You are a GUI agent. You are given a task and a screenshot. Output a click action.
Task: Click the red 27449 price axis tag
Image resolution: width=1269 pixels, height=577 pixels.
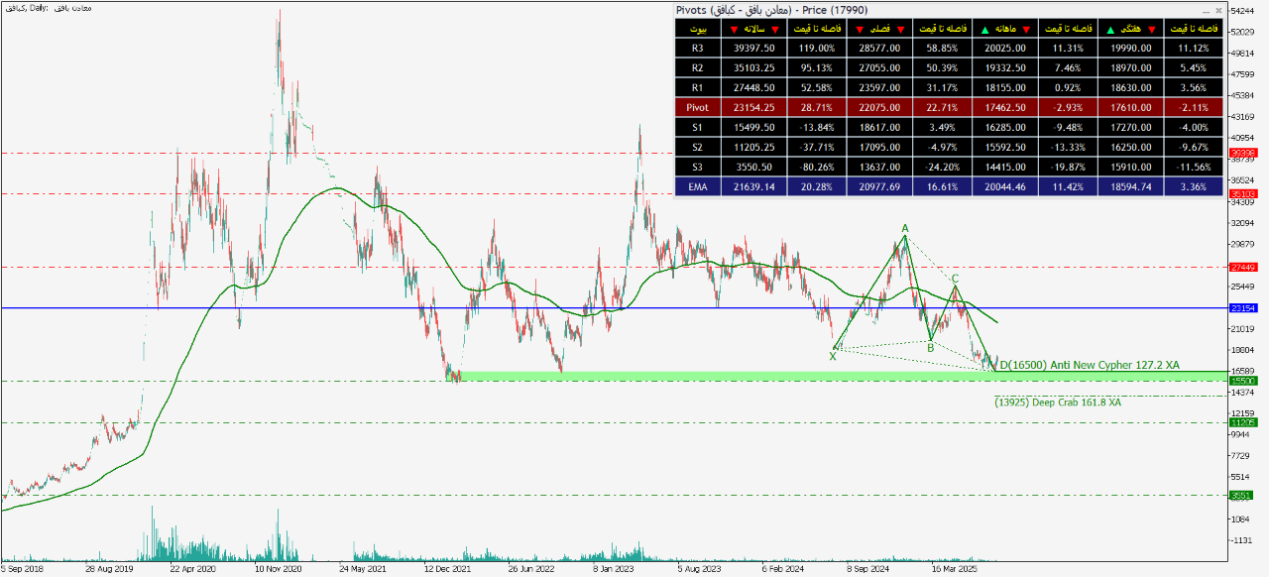[x=1242, y=267]
